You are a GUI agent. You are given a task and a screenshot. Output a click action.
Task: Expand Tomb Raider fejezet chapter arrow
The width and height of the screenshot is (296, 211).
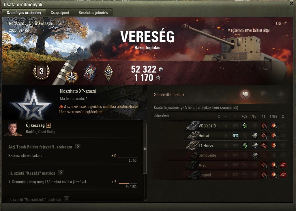(x=78, y=146)
